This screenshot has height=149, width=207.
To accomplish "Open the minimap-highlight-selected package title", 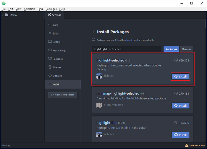I will (118, 93).
